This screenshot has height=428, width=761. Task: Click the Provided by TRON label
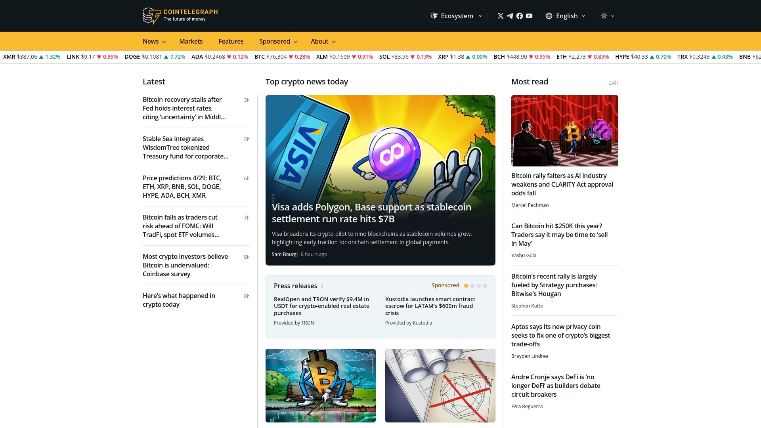[x=294, y=323]
